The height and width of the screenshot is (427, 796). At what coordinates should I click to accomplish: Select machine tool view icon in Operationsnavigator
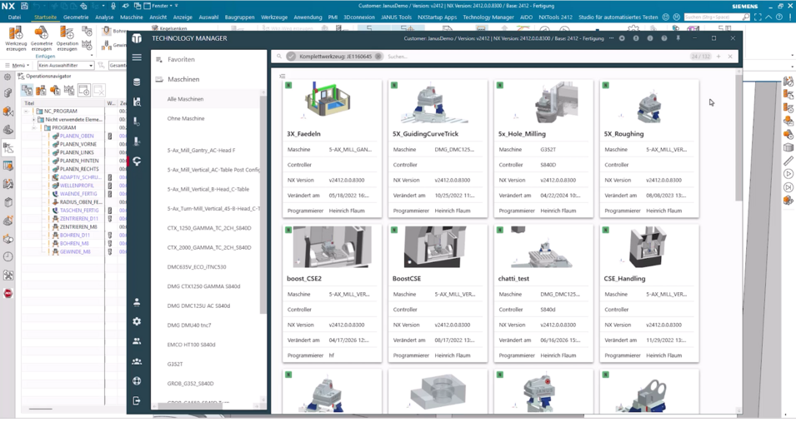(x=41, y=90)
